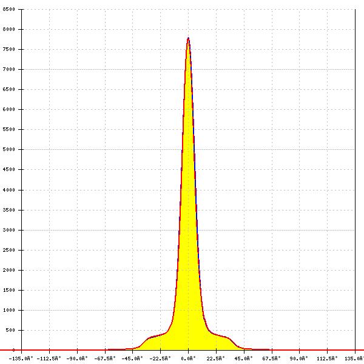Select the 8000 y-axis label
Screen dimensions: 364x364
(x=9, y=29)
